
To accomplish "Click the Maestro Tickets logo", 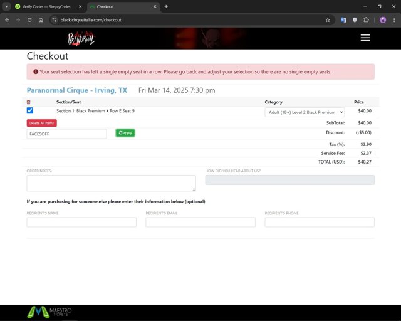I will 49,312.
